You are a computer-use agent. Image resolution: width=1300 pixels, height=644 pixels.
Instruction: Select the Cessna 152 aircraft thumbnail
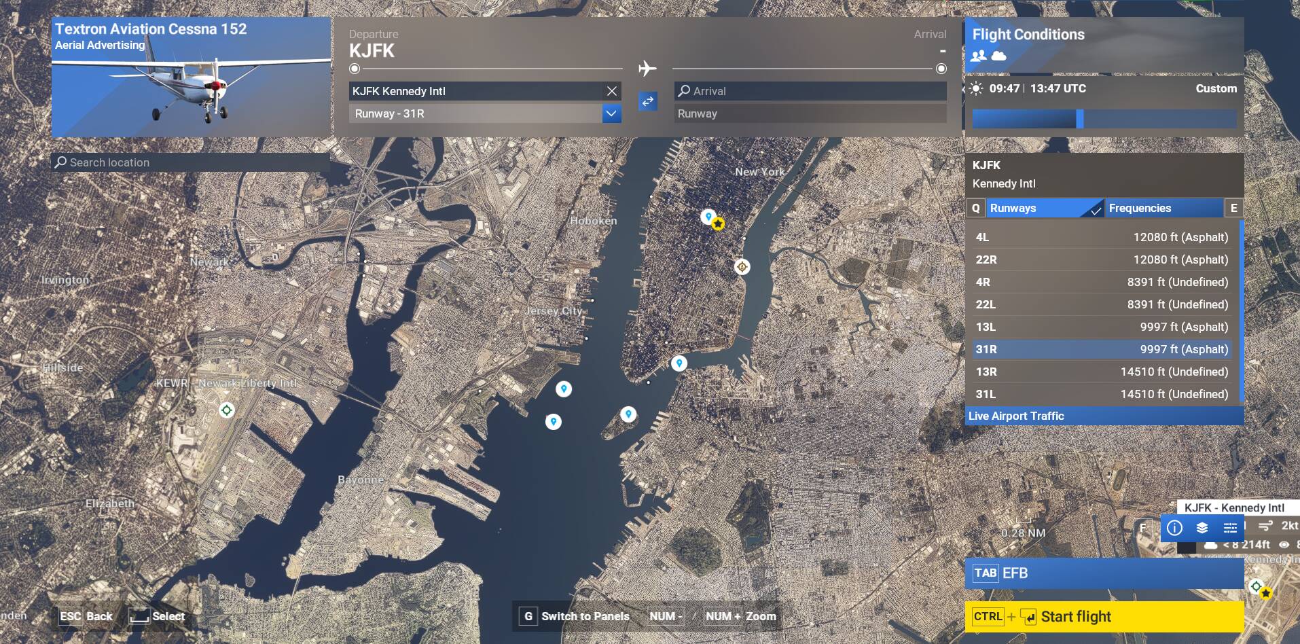[191, 77]
